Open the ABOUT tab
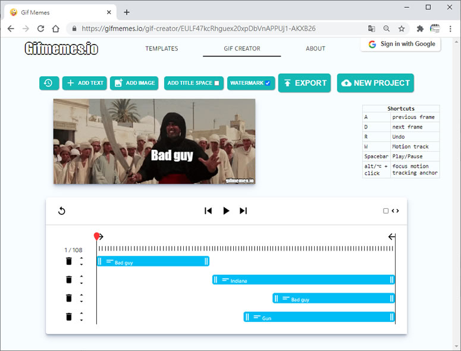The image size is (461, 351). click(x=315, y=49)
